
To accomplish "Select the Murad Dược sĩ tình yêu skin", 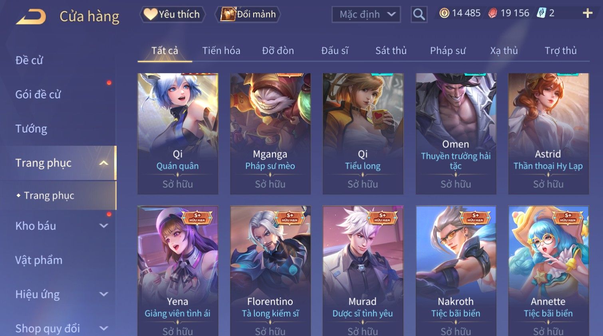I will [x=363, y=271].
